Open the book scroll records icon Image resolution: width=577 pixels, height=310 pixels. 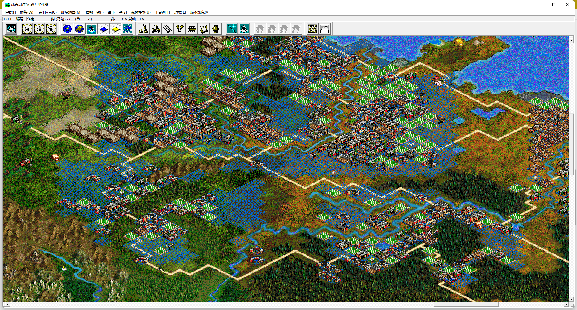(204, 29)
